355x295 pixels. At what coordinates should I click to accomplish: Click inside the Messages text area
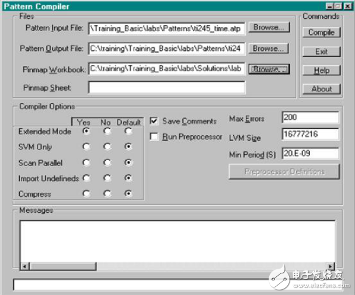coord(175,240)
